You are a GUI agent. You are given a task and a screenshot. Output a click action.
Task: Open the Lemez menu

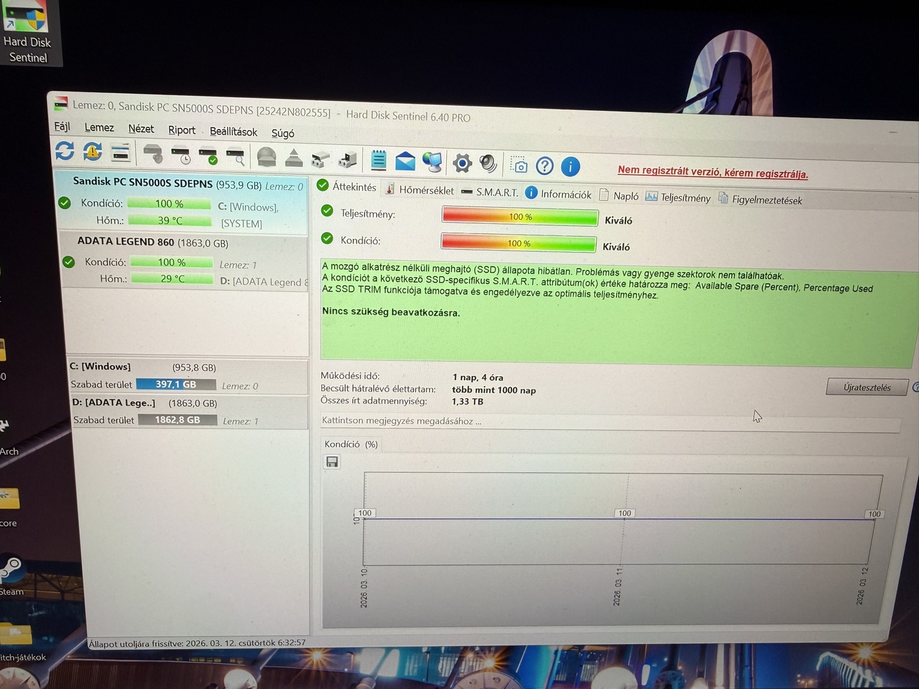click(99, 127)
